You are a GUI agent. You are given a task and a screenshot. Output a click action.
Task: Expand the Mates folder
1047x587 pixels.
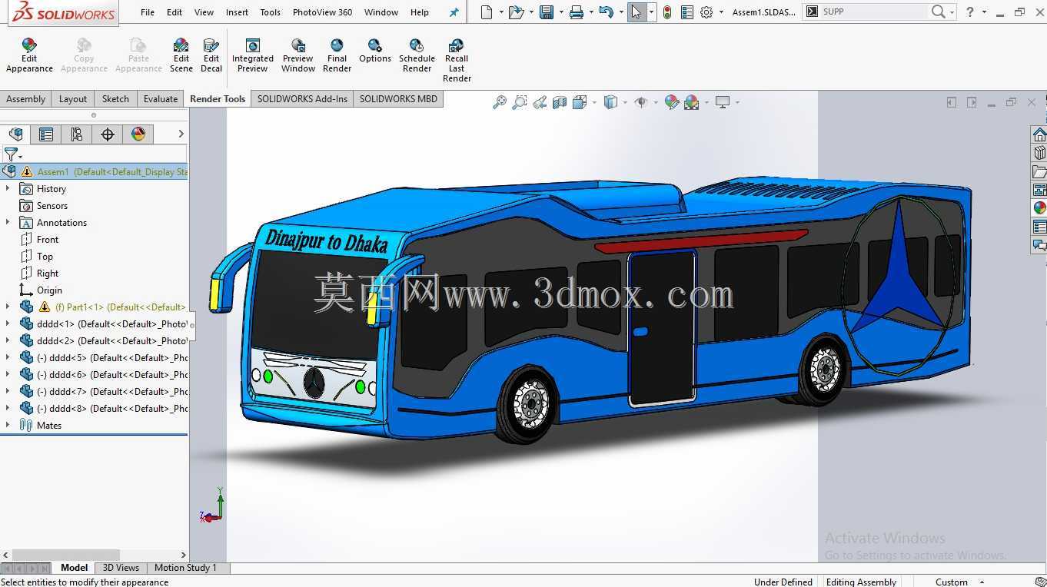point(8,425)
